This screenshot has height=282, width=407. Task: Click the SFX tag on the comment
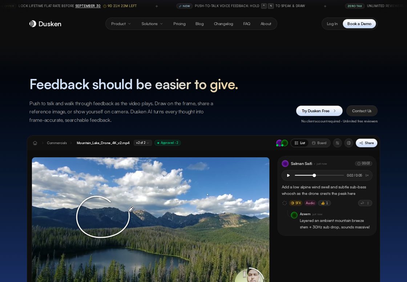tap(296, 203)
